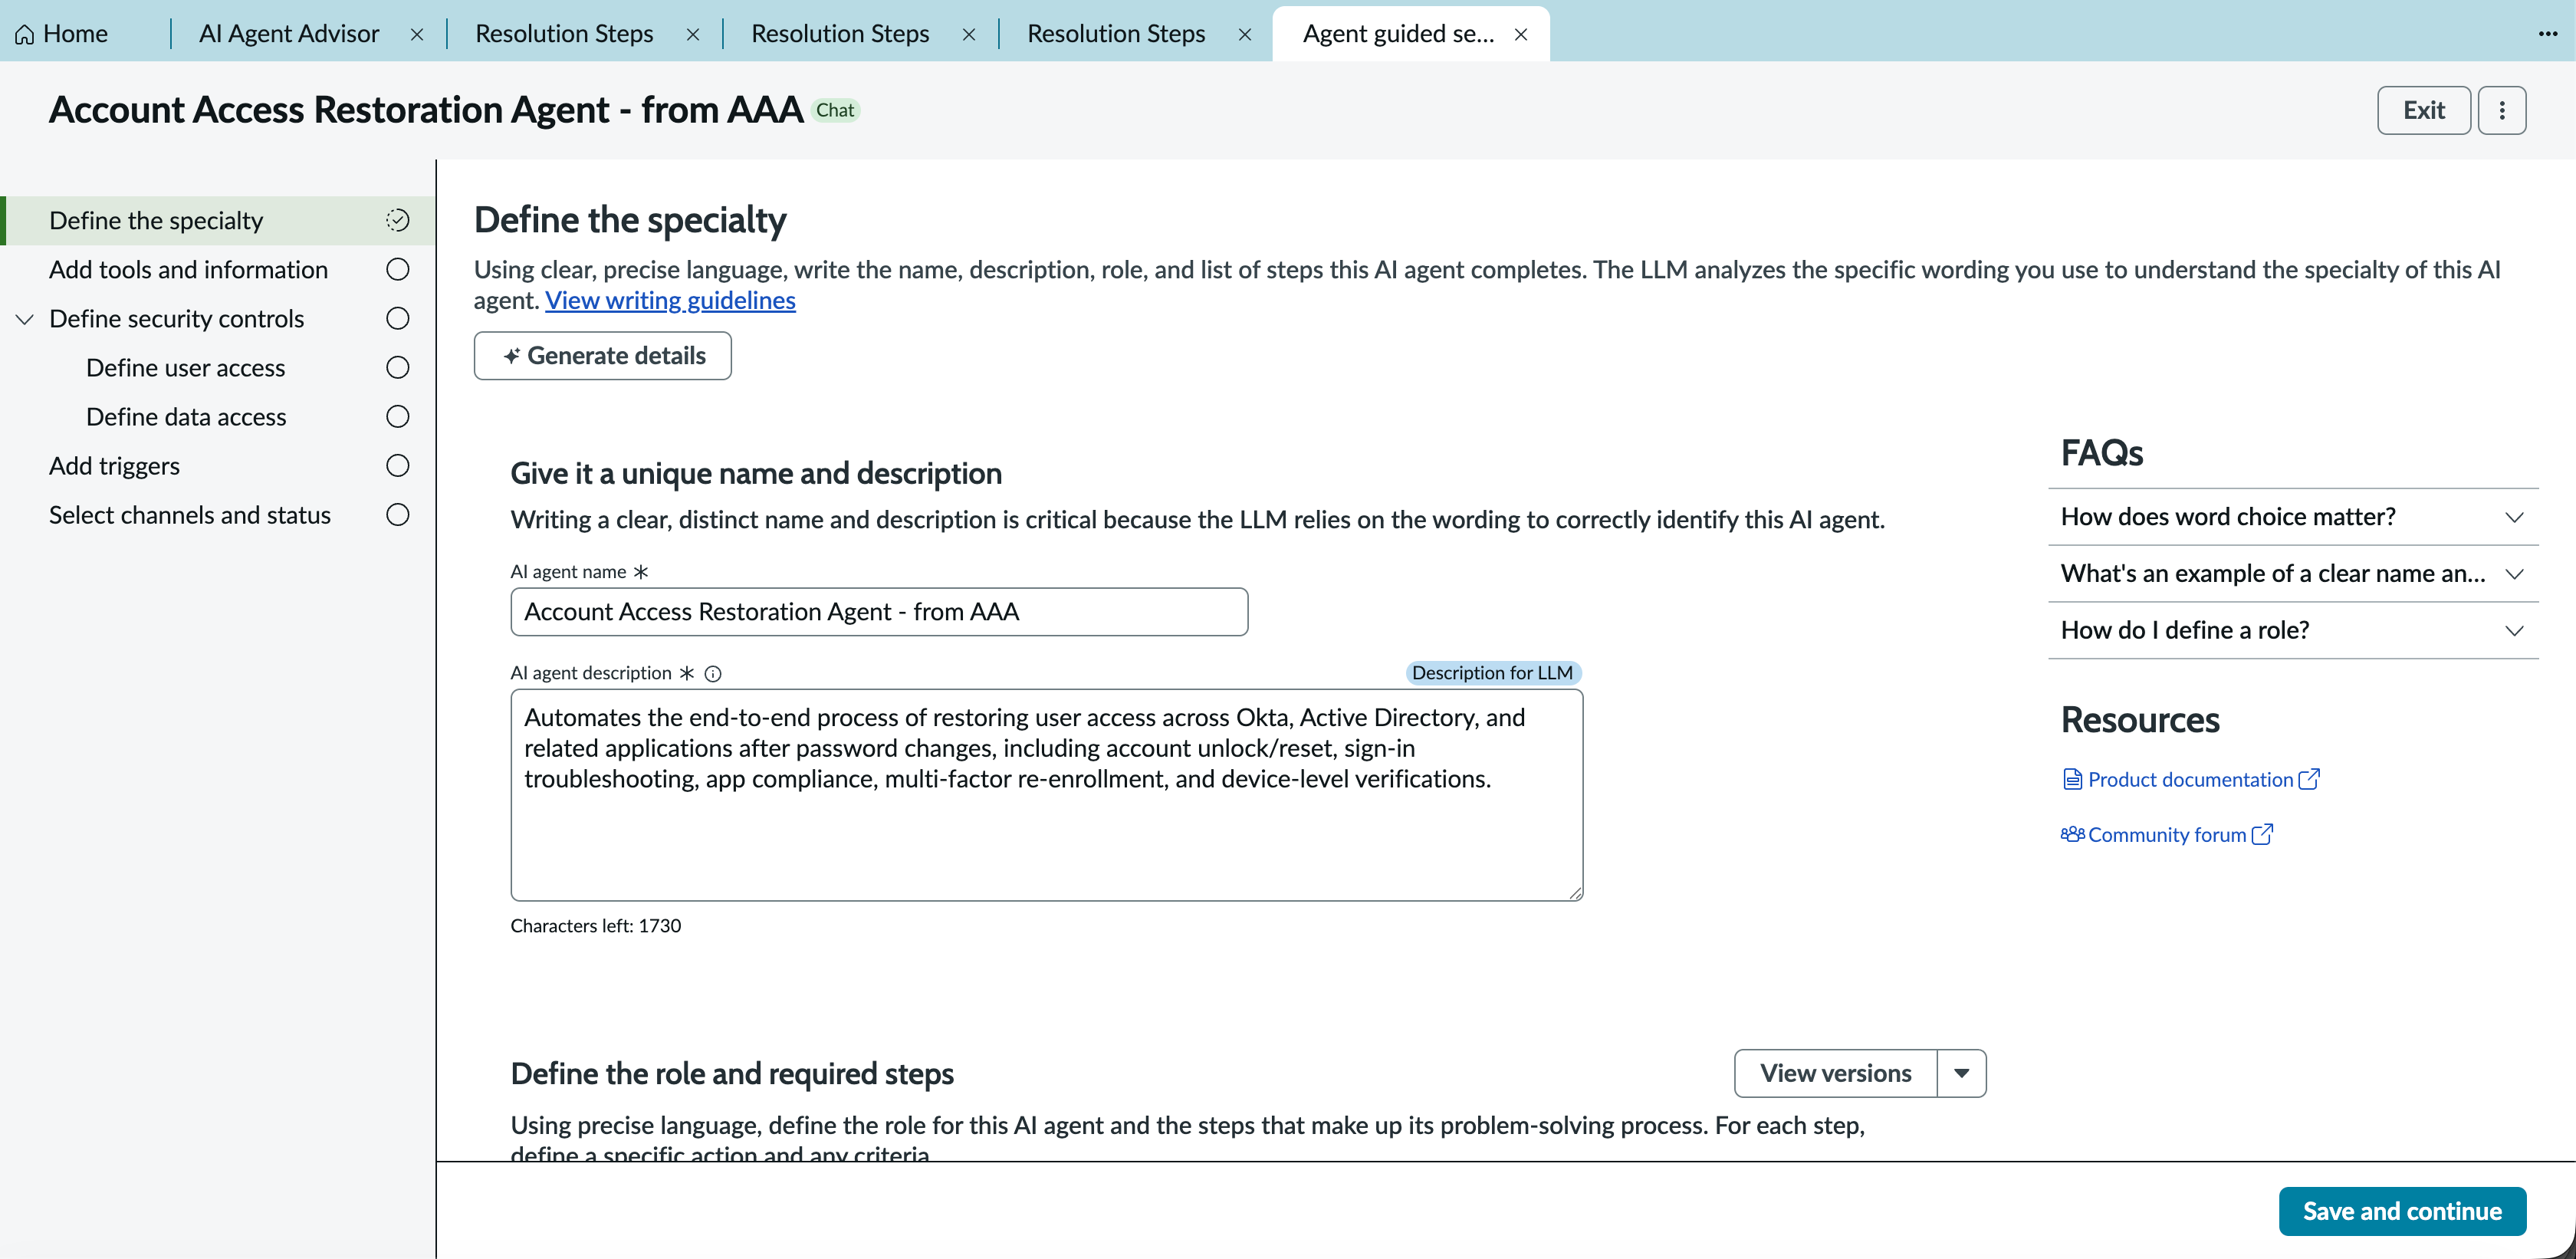Switch to the second Resolution Steps tab
Viewport: 2576px width, 1259px height.
tap(840, 34)
